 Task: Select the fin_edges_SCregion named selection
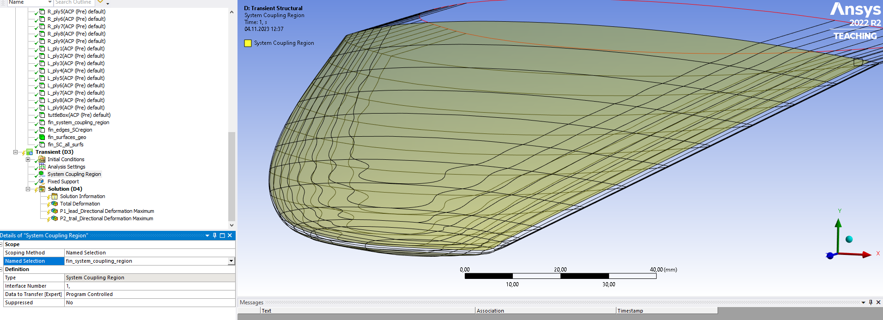[x=70, y=130]
